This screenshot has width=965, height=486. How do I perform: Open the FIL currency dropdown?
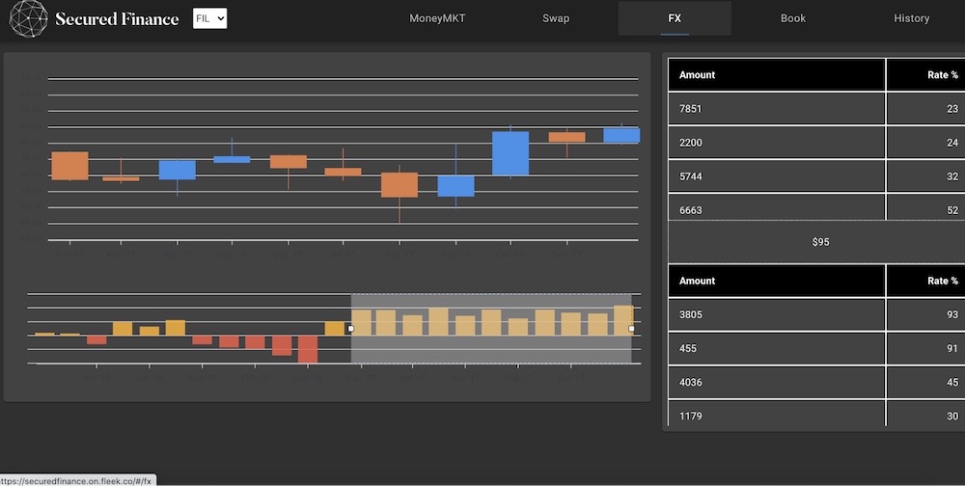click(209, 18)
